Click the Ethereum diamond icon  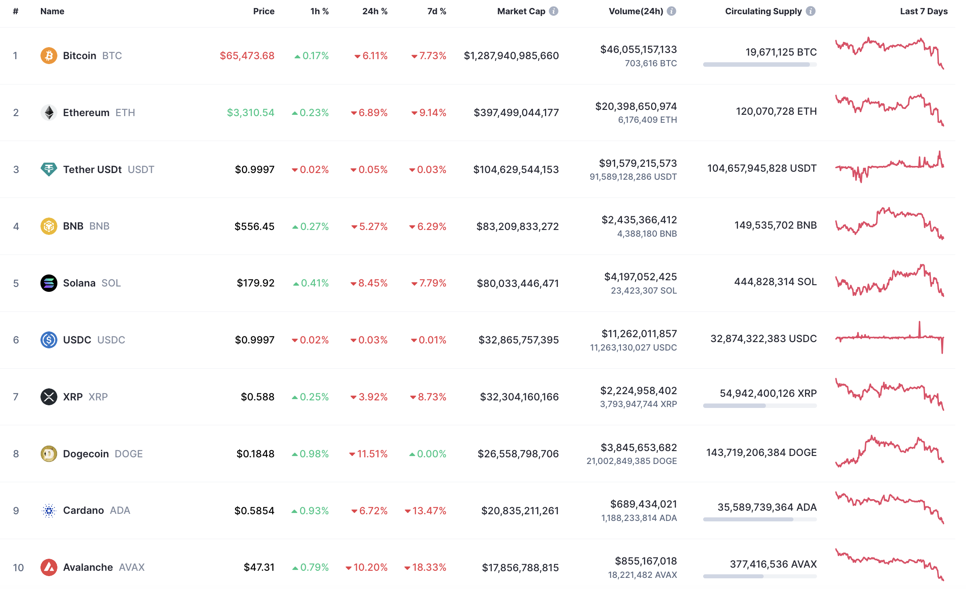[x=48, y=113]
